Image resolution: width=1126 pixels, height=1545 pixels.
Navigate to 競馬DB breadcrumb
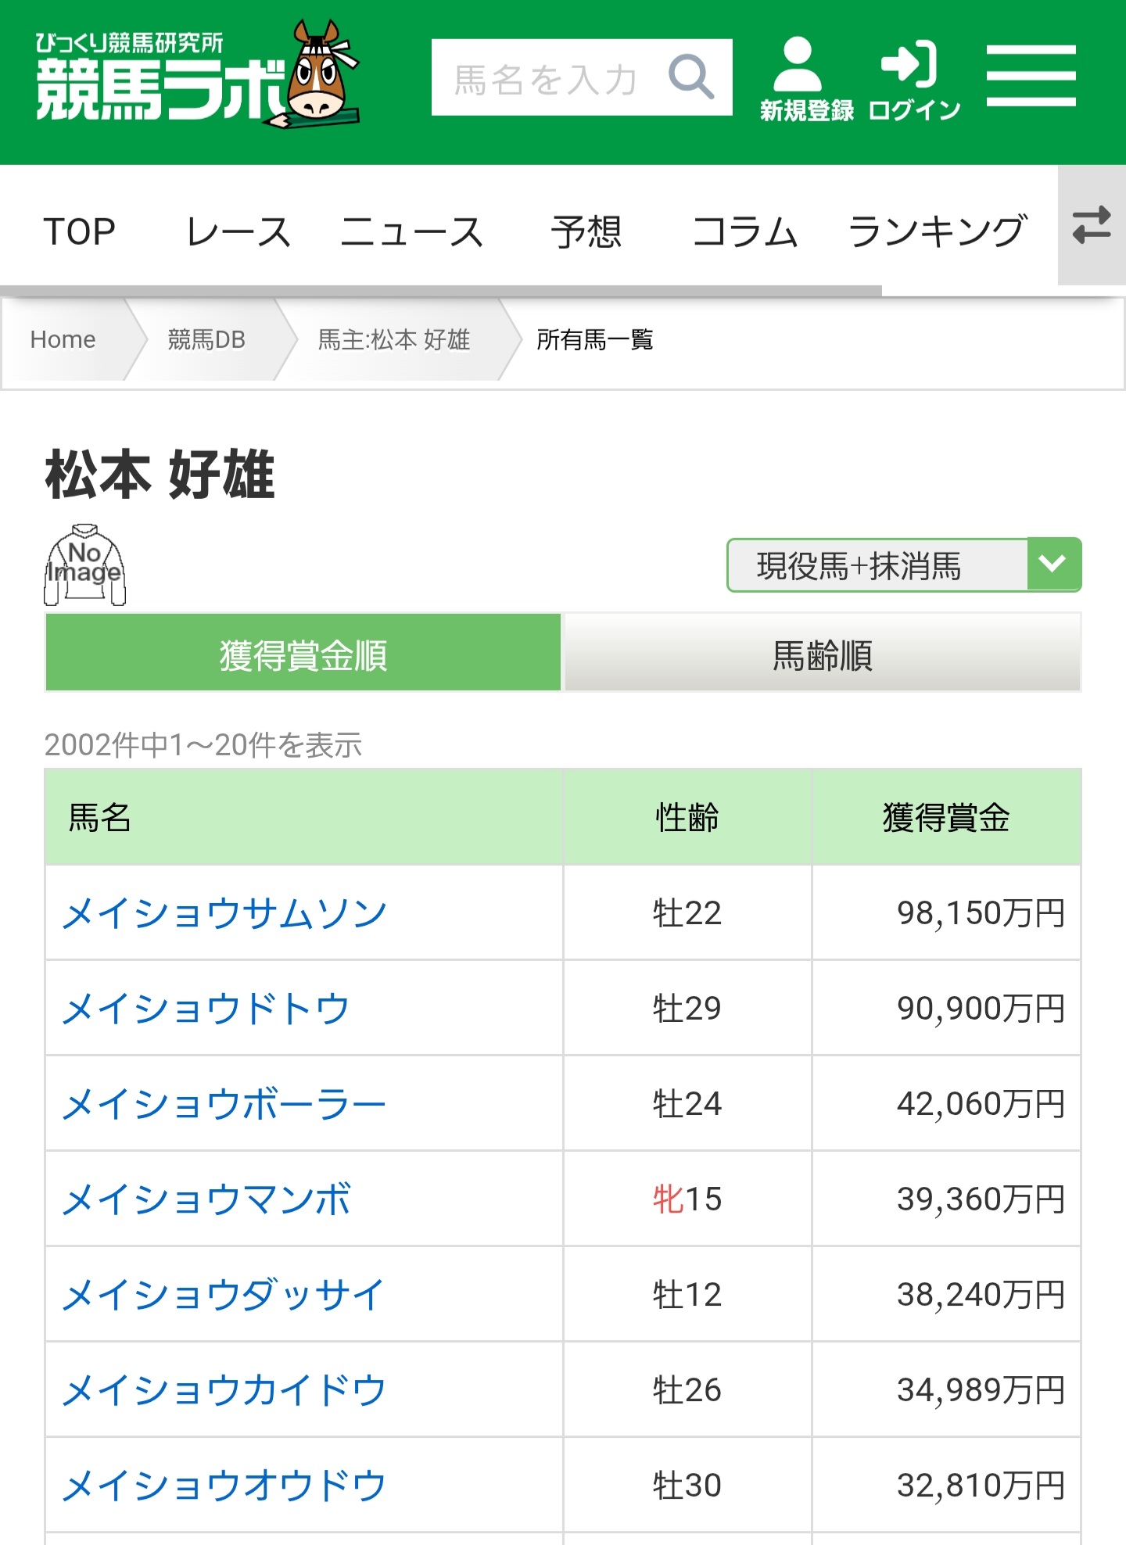click(x=206, y=340)
